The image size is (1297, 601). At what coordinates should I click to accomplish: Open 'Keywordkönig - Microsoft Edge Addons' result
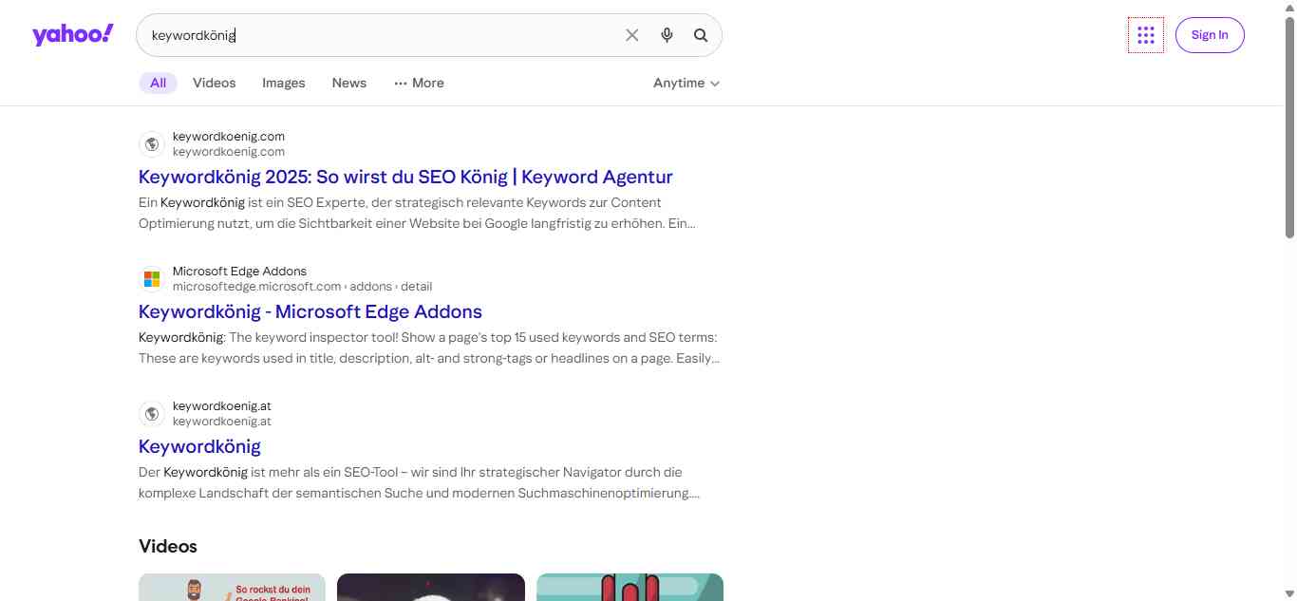point(310,311)
